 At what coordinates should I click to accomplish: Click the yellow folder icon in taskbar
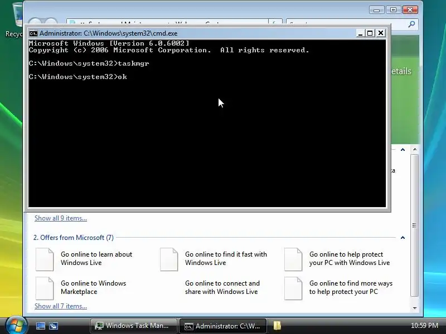pyautogui.click(x=277, y=326)
